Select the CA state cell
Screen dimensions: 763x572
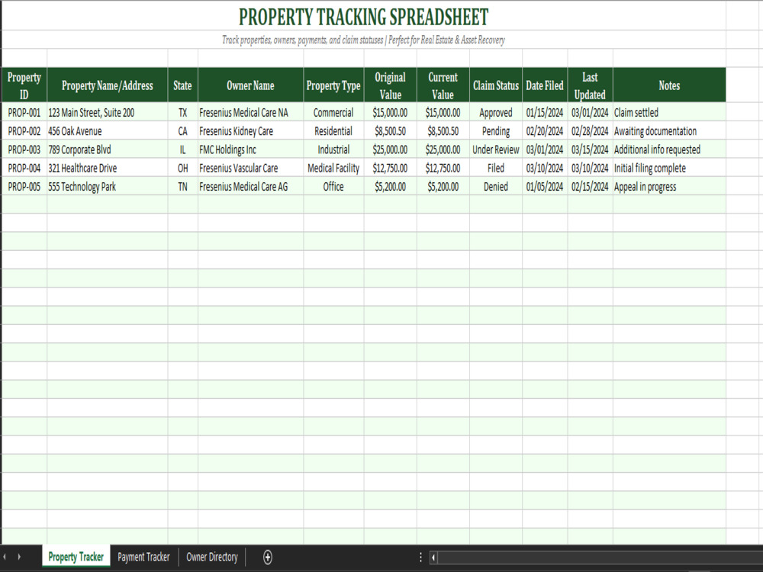tap(182, 131)
